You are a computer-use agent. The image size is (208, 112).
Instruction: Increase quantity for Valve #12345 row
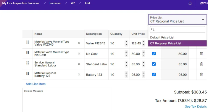tap(126, 42)
